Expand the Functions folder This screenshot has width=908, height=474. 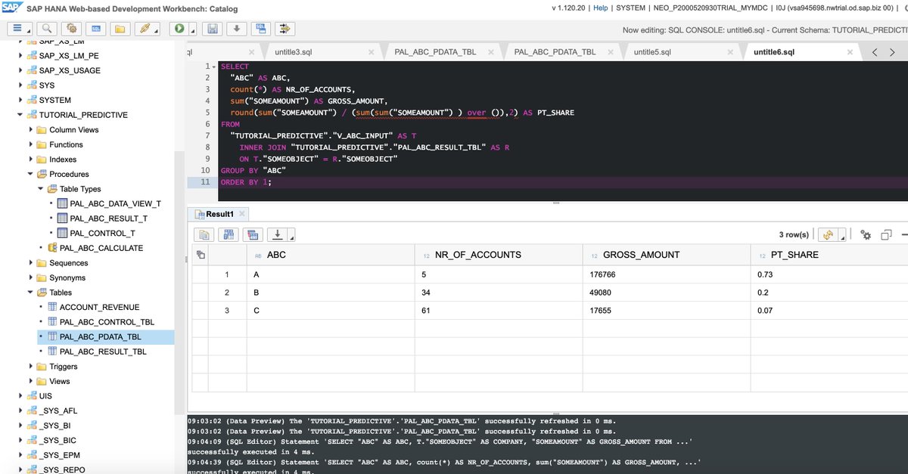tap(31, 144)
